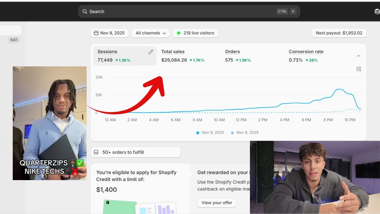
Task: Click the Nov 8, 2025 legend label
Action: (247, 133)
